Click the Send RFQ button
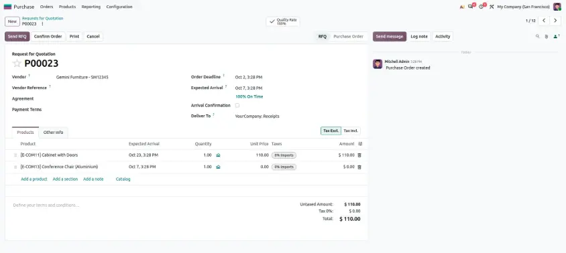Image resolution: width=566 pixels, height=253 pixels. (17, 36)
